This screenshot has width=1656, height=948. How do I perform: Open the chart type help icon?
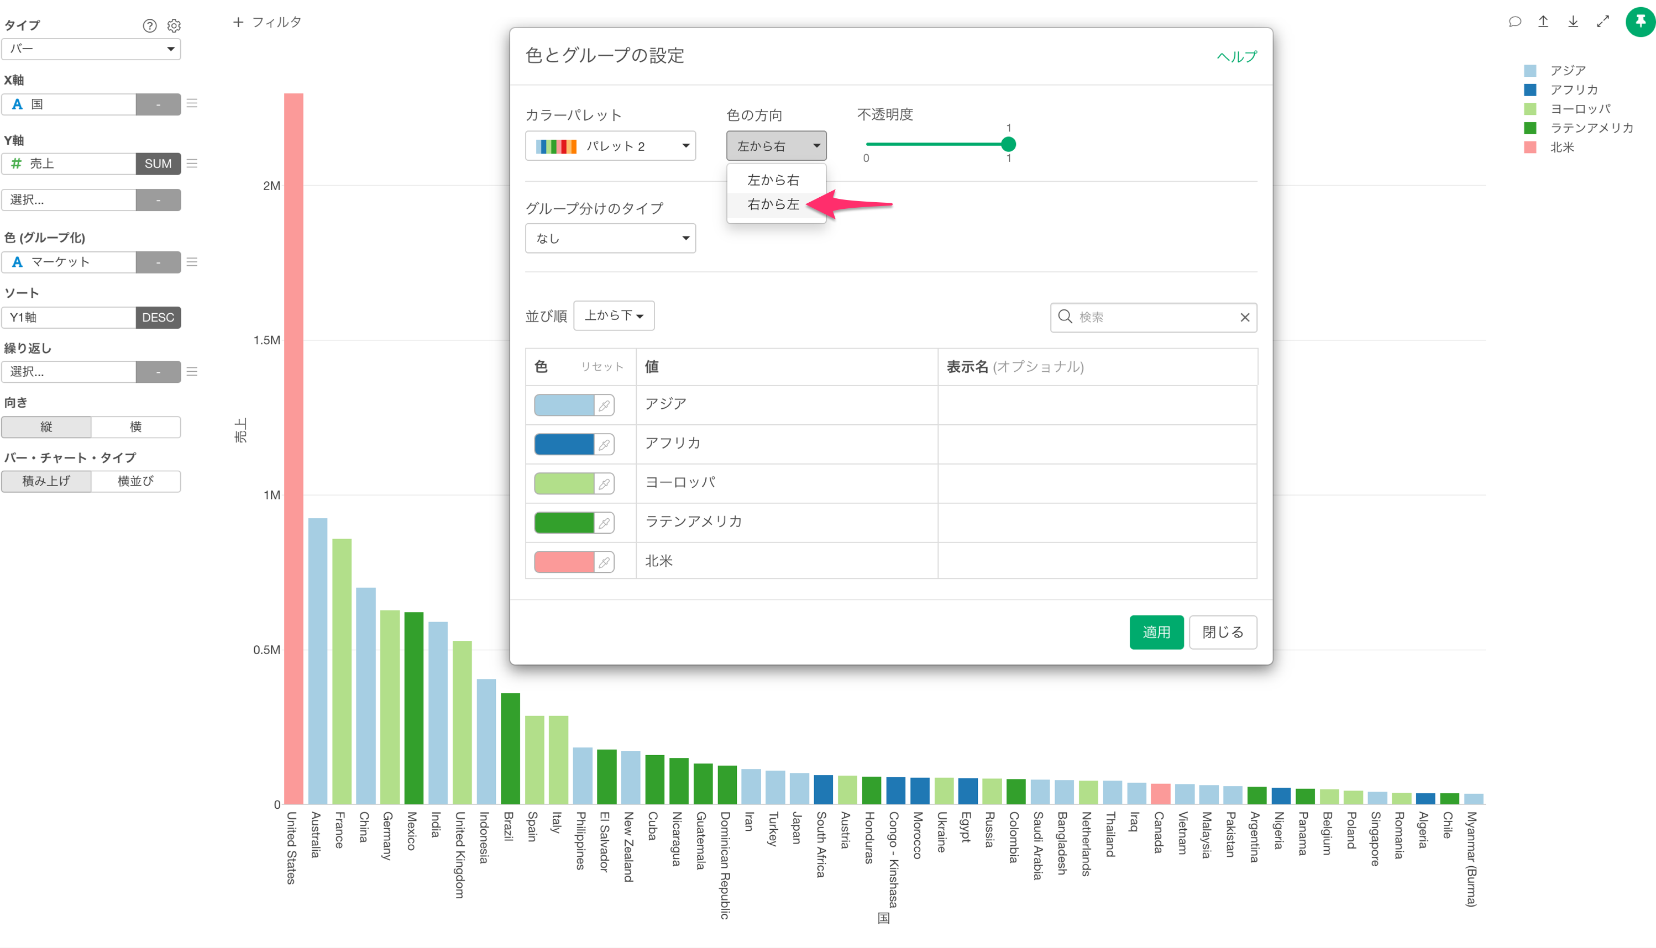[x=150, y=26]
